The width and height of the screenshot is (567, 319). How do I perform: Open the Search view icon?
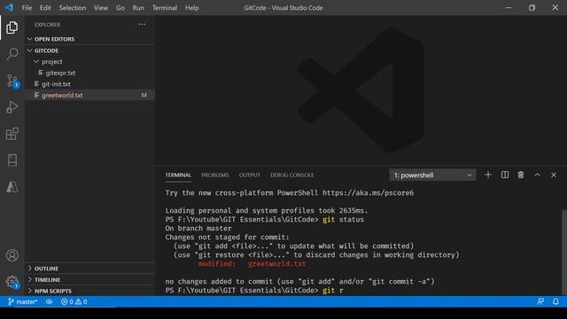[x=12, y=54]
